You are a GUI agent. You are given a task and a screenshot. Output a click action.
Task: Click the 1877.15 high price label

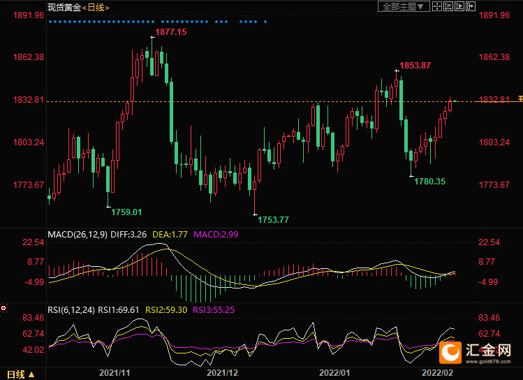pos(171,32)
